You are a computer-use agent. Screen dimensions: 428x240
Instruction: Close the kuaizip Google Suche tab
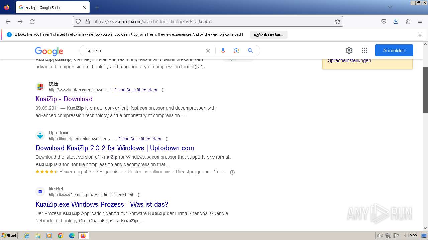click(84, 7)
